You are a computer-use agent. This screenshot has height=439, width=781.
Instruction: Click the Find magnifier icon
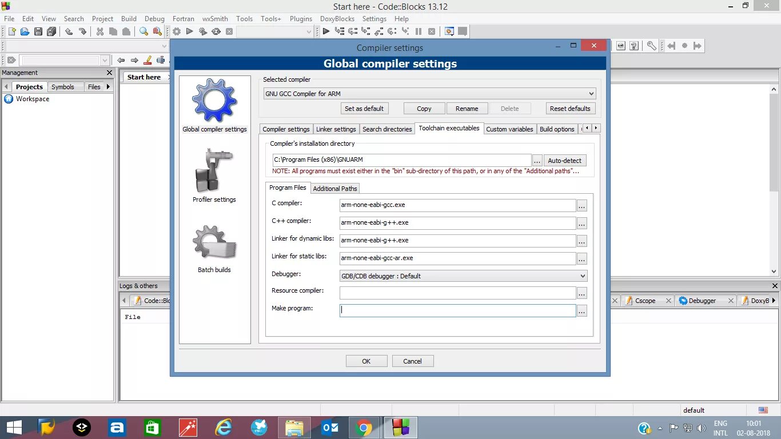click(x=144, y=32)
